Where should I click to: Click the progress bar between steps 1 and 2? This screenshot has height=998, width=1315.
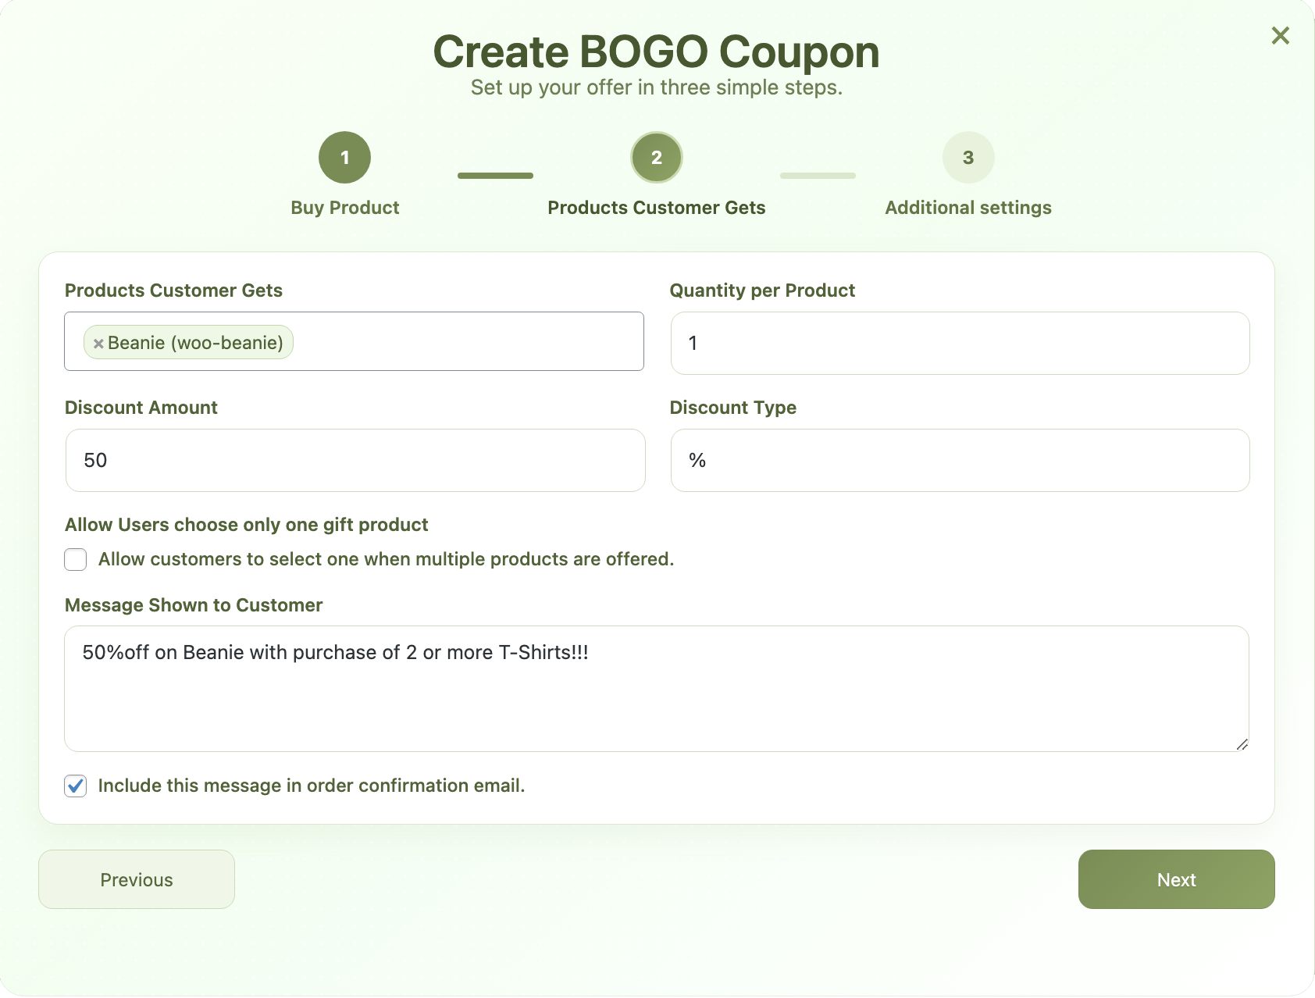pos(495,176)
